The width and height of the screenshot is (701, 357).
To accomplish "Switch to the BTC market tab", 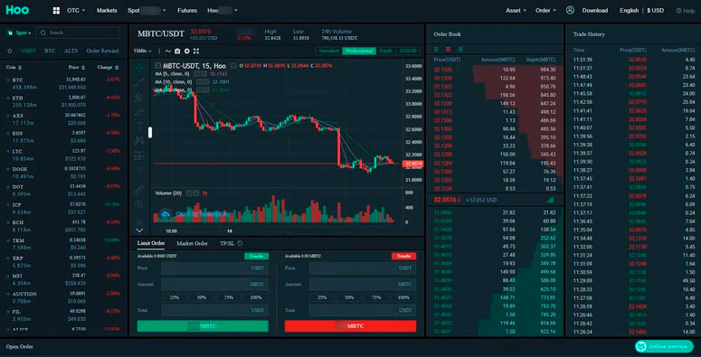I will tap(50, 51).
